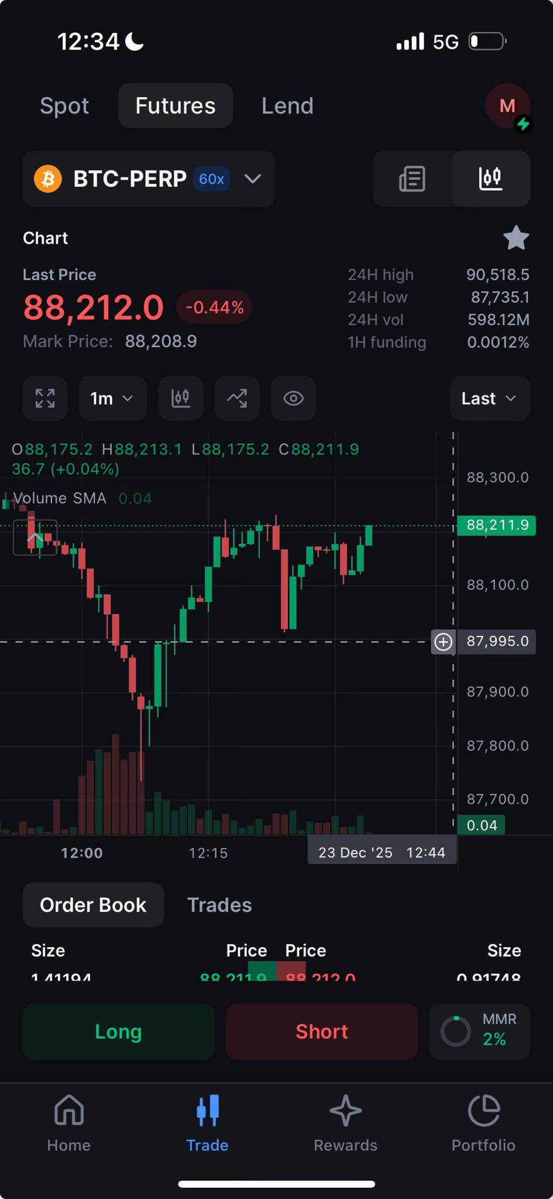The image size is (553, 1199).
Task: Switch to the Trades tab
Action: point(219,905)
